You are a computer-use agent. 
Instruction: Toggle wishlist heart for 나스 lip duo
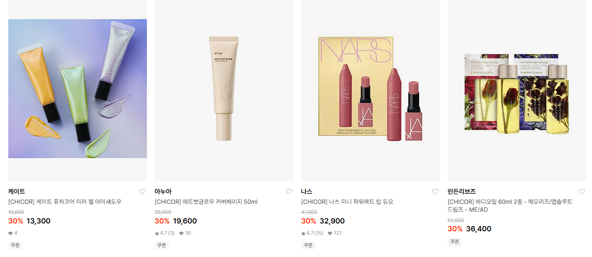(x=435, y=192)
